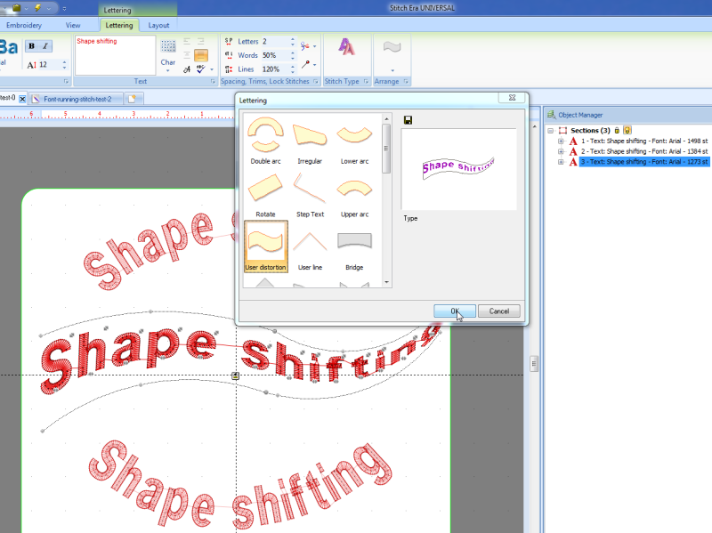Pick the Lower arc shape
This screenshot has width=712, height=533.
(354, 141)
